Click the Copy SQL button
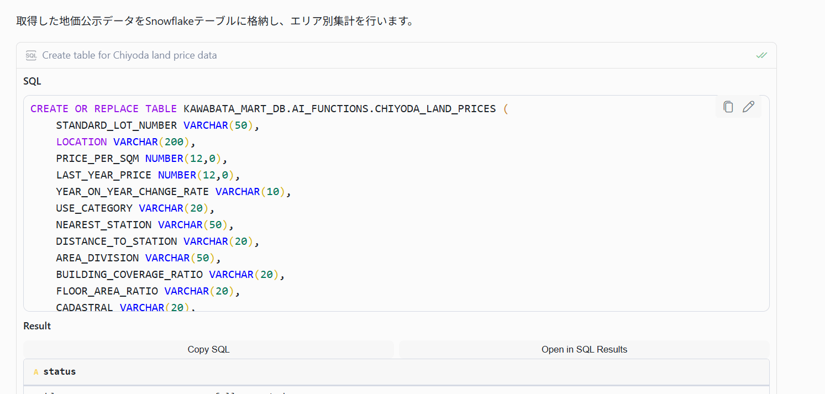 coord(208,349)
